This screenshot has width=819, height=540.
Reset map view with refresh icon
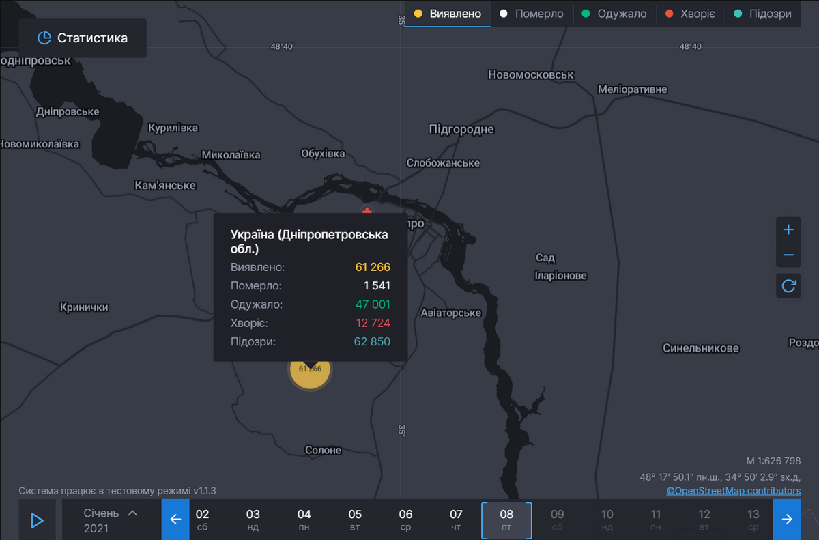788,285
